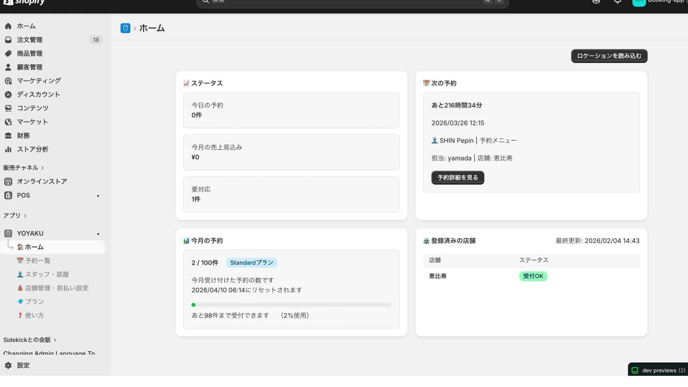688x387 pixels.
Task: Click the customer person icon (顧客管理)
Action: pyautogui.click(x=8, y=68)
